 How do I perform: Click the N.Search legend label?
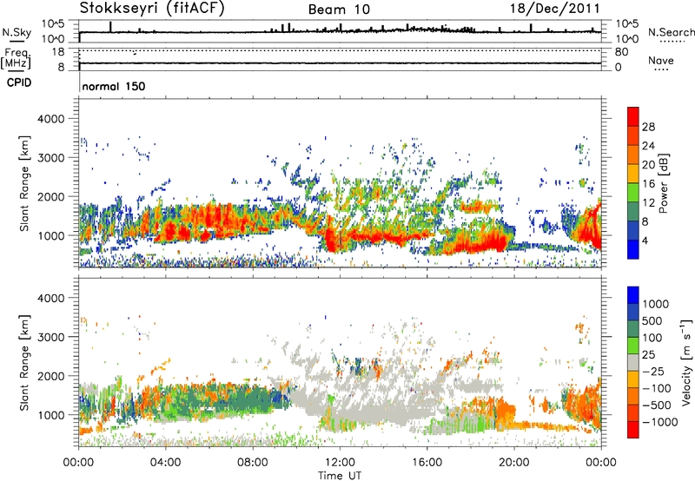(x=671, y=32)
